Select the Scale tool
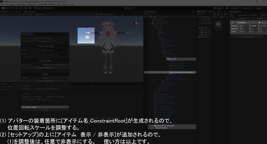This screenshot has height=144, width=267. pos(17,8)
